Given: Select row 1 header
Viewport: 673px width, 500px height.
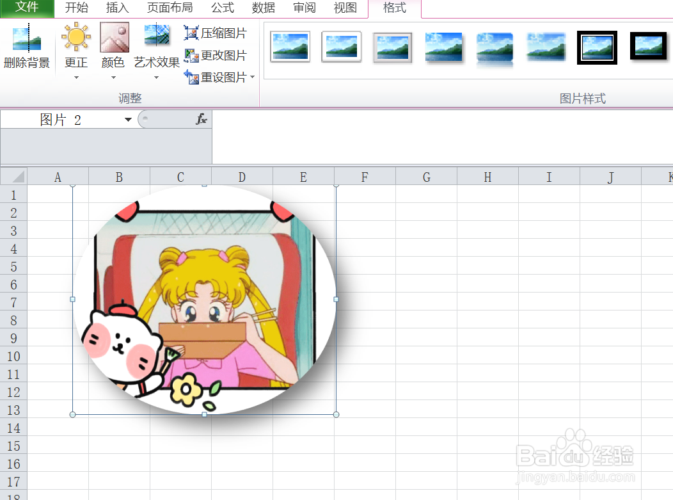Looking at the screenshot, I should (13, 195).
